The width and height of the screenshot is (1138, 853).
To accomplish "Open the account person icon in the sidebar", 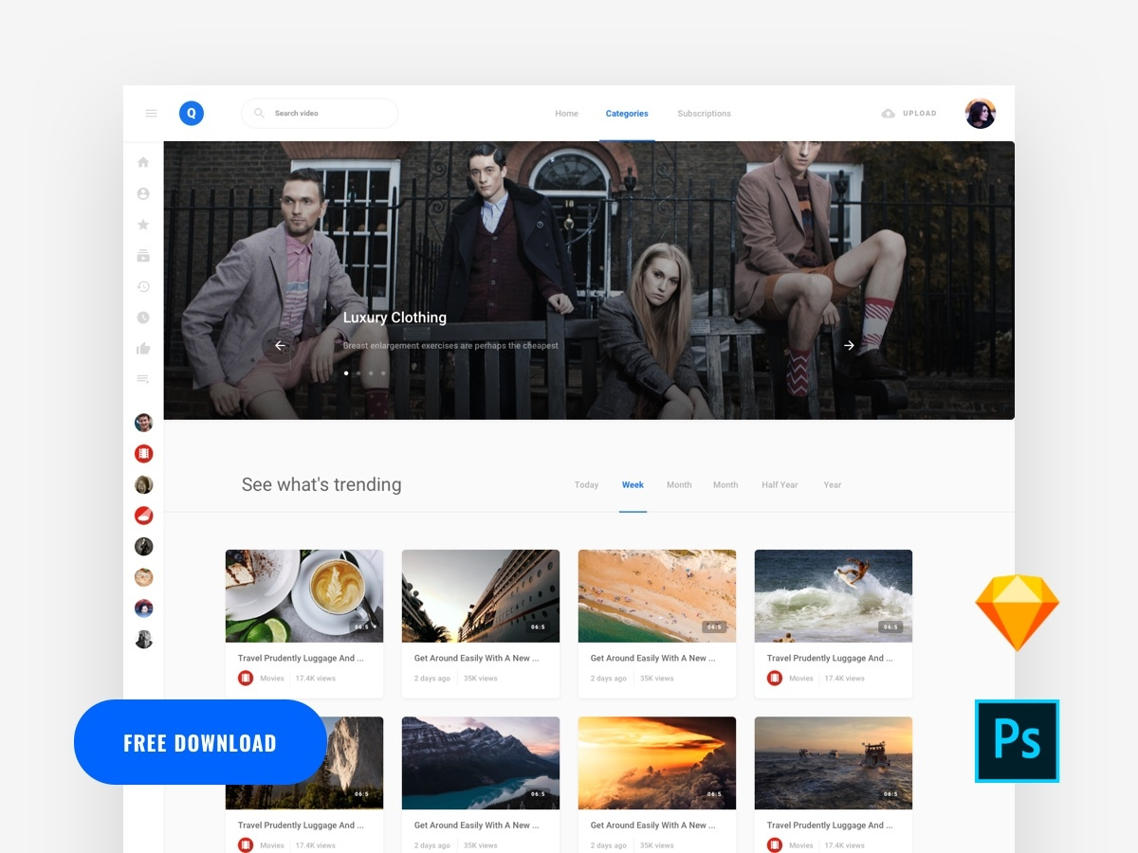I will coord(143,193).
